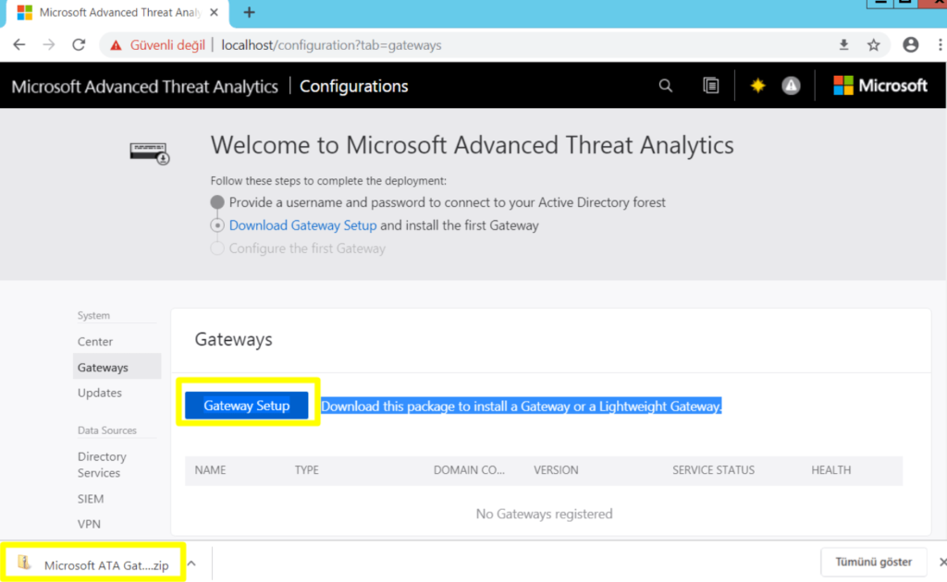Click the browser back arrow
The width and height of the screenshot is (947, 582).
click(19, 44)
